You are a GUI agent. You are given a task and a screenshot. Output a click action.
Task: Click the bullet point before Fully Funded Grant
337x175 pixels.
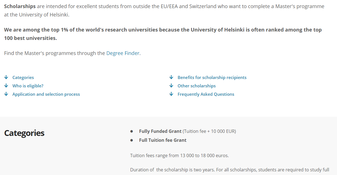[x=132, y=131]
